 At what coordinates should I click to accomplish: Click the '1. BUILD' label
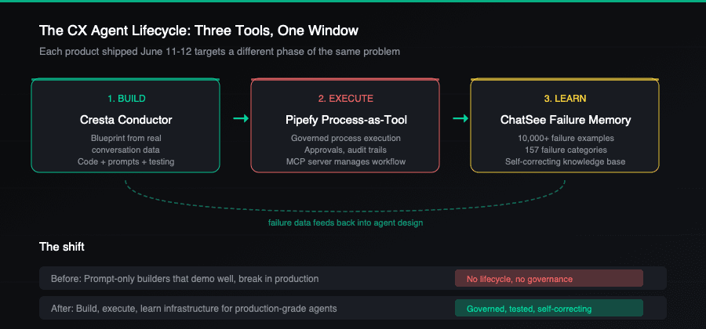tap(126, 99)
